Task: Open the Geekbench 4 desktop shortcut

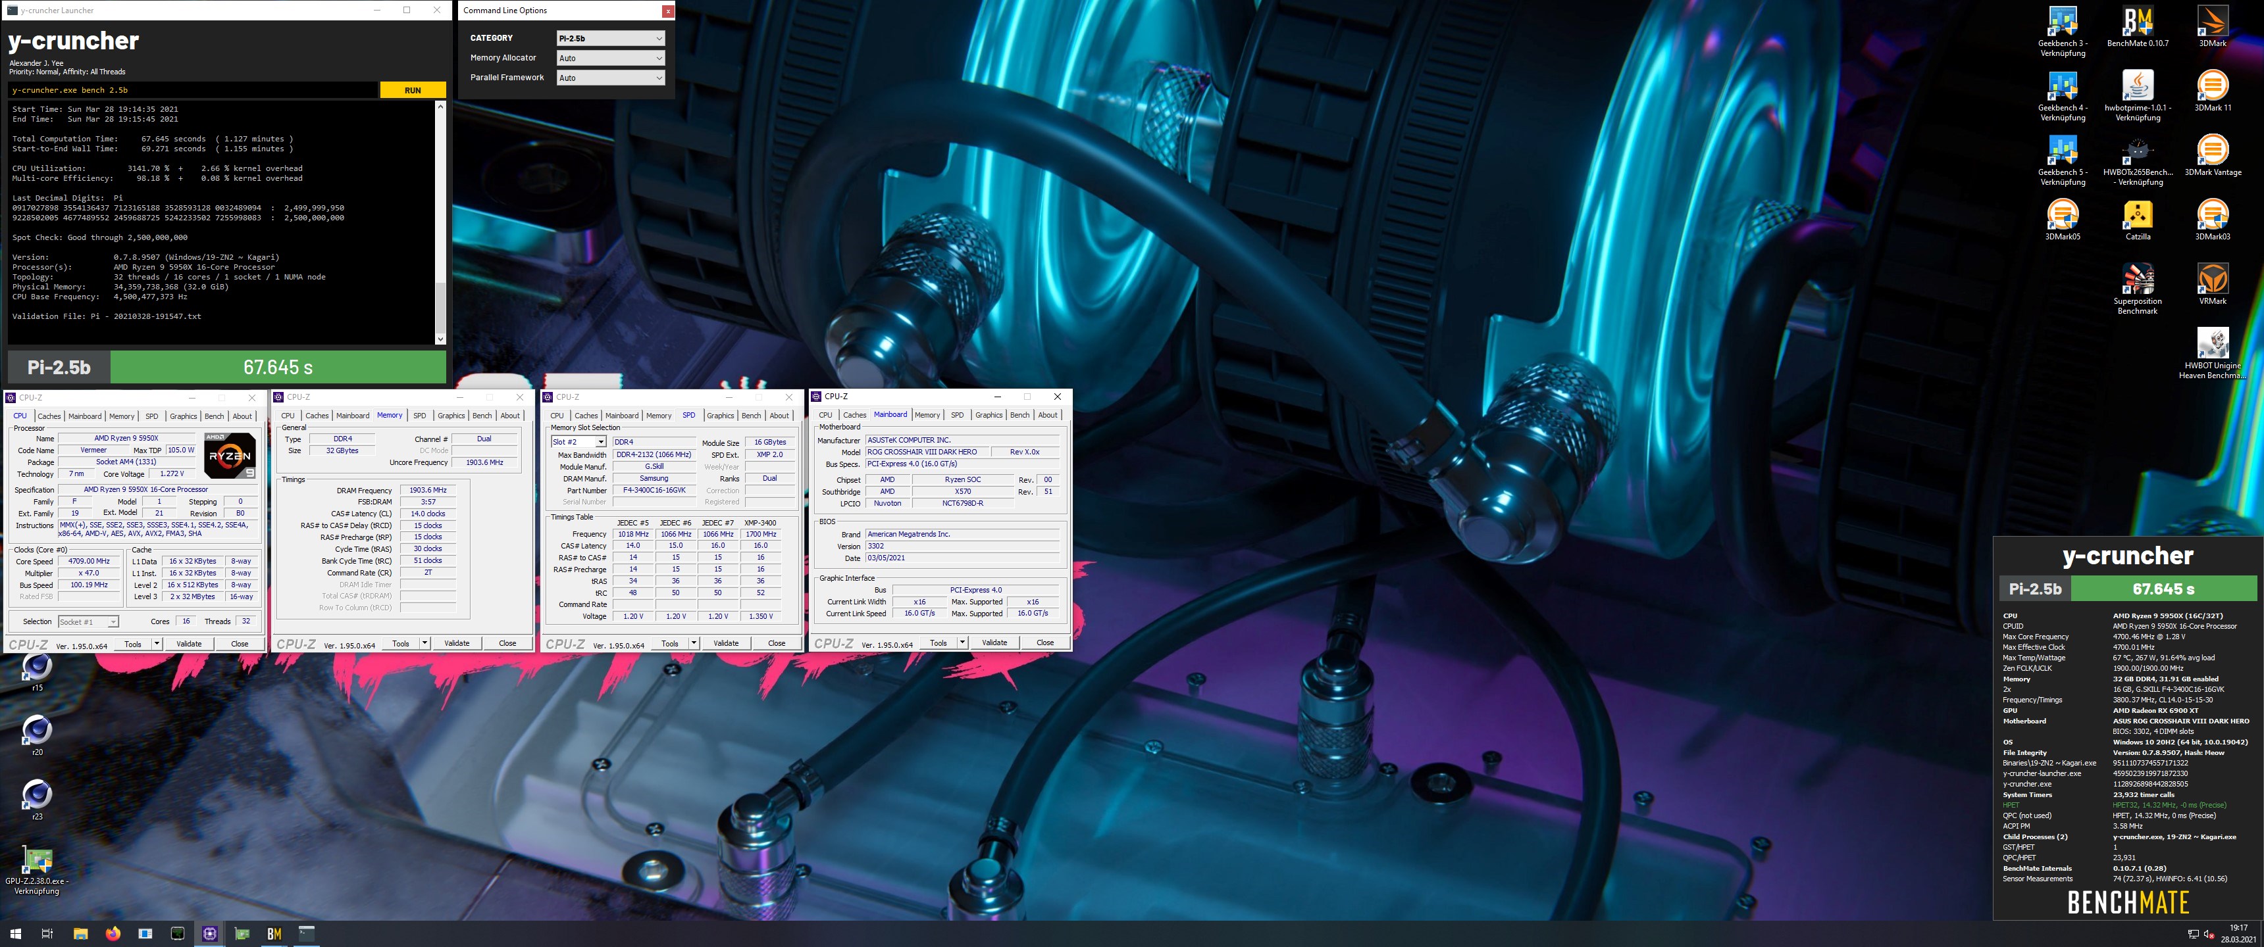Action: [x=2062, y=96]
